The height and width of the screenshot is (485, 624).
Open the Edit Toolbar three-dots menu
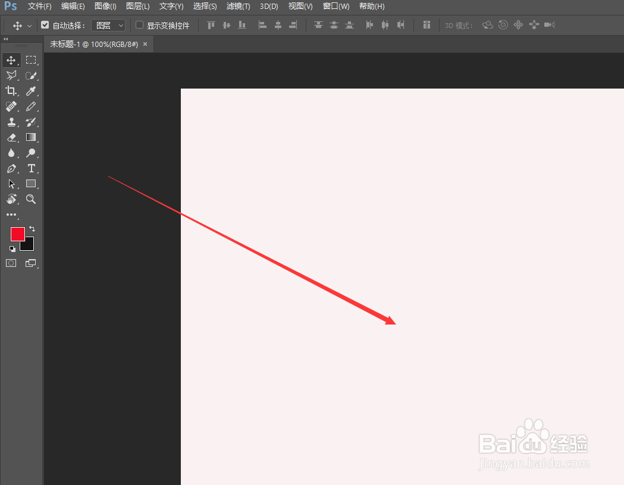(x=11, y=215)
